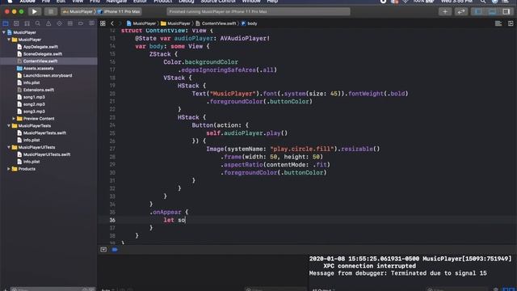Screen dimensions: 517x291
Task: Select MusicPlayerTests.swift in the navigator
Action: [44, 133]
